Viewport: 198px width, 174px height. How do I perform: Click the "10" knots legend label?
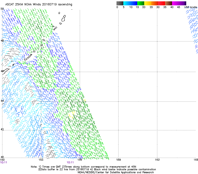pyautogui.click(x=131, y=7)
